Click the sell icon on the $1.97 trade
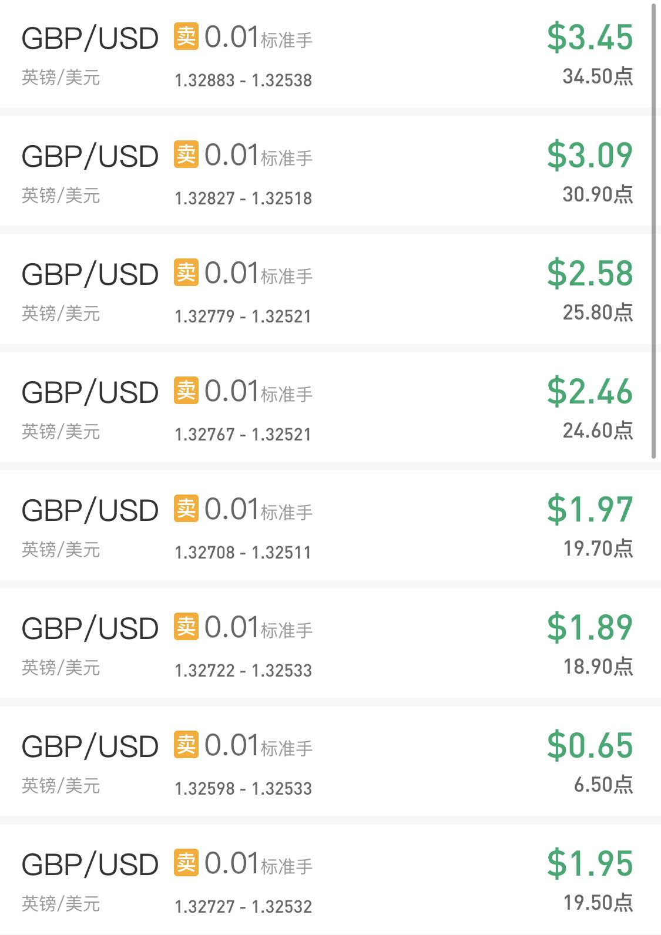The height and width of the screenshot is (935, 661). point(186,509)
